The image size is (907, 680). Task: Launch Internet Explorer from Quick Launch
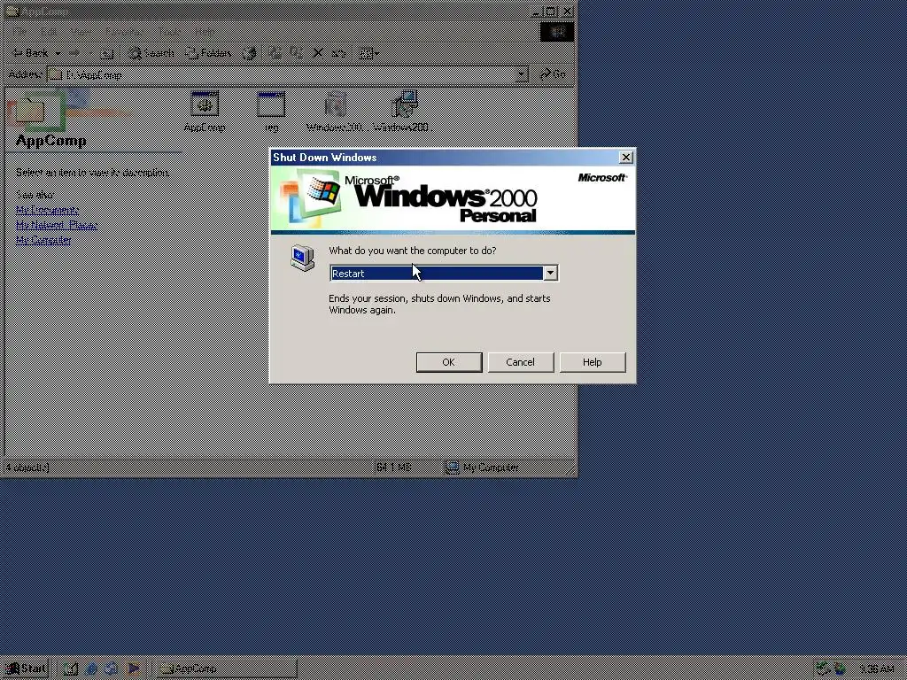pos(91,669)
